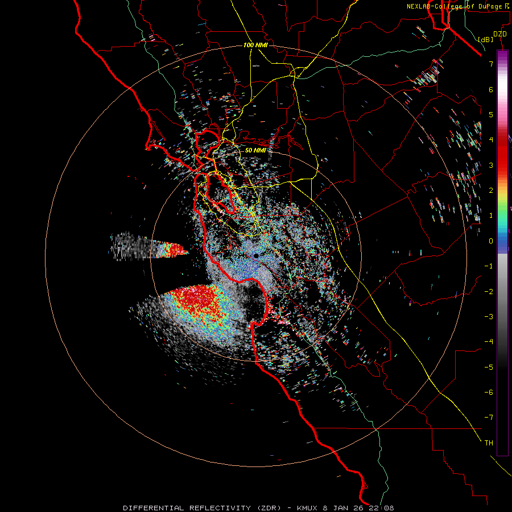Select the -2 value on color scale
512x512 pixels.
pyautogui.click(x=489, y=292)
